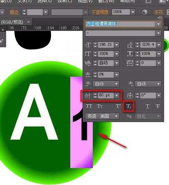Click the baseline shift icon
The image size is (169, 185).
point(87,95)
